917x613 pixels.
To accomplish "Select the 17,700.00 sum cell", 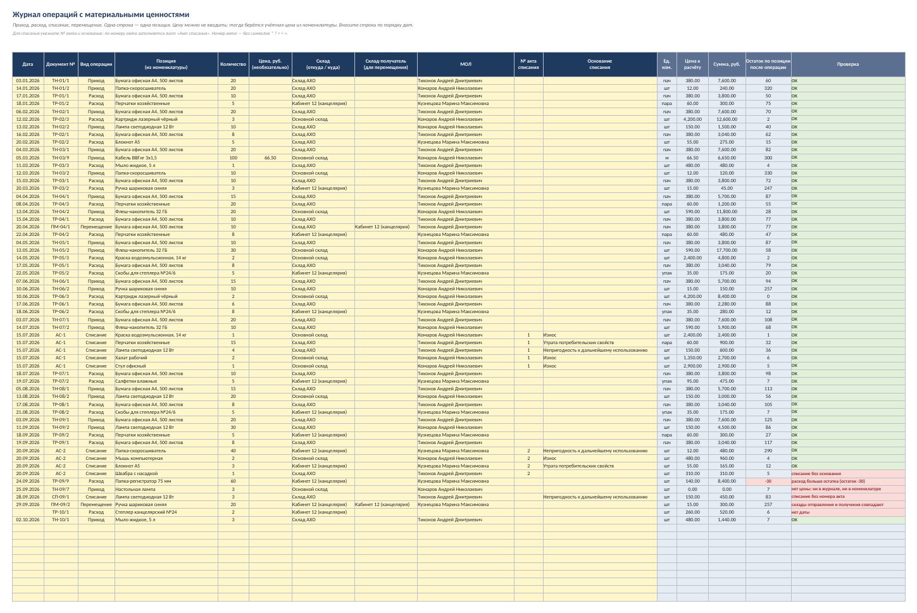I will pyautogui.click(x=727, y=250).
